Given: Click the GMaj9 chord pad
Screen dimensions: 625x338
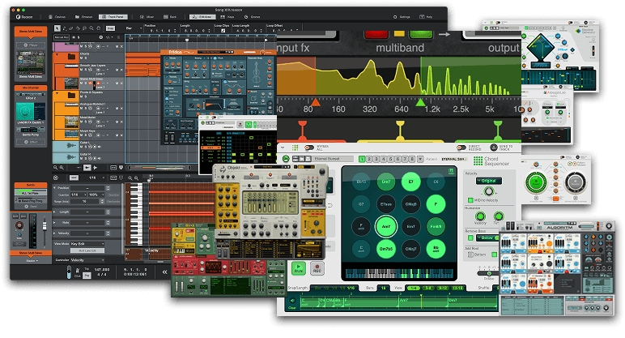Looking at the screenshot, I should click(410, 204).
